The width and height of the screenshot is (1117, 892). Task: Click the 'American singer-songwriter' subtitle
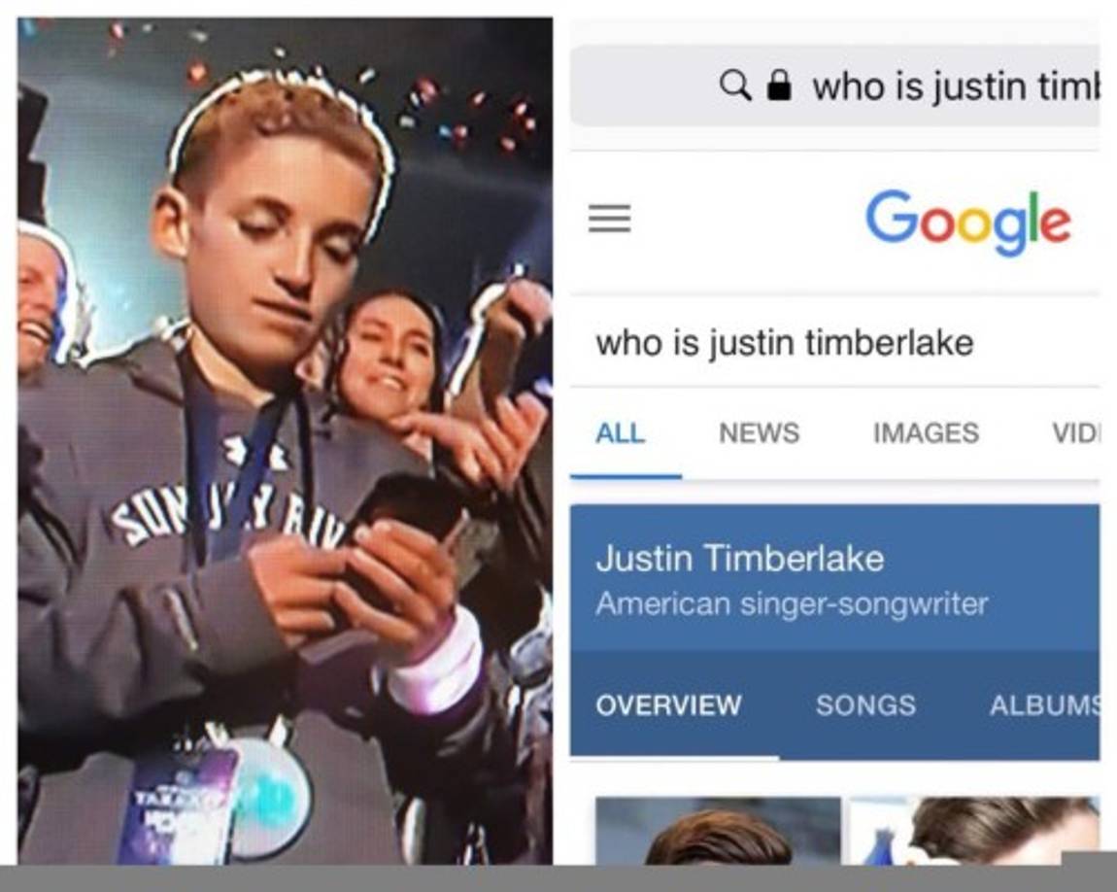pyautogui.click(x=792, y=604)
